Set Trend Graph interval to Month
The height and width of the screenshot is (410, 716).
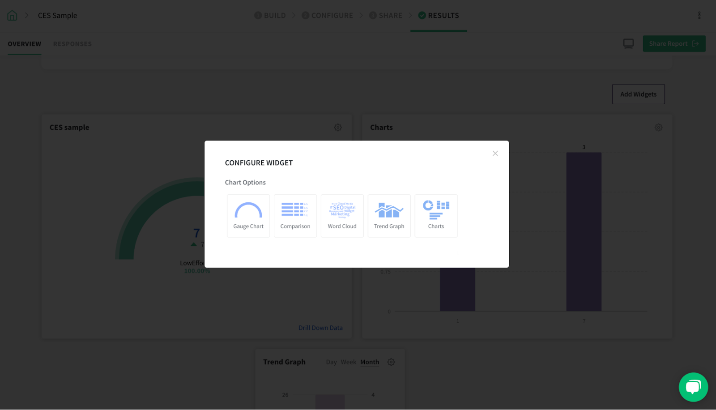[370, 362]
